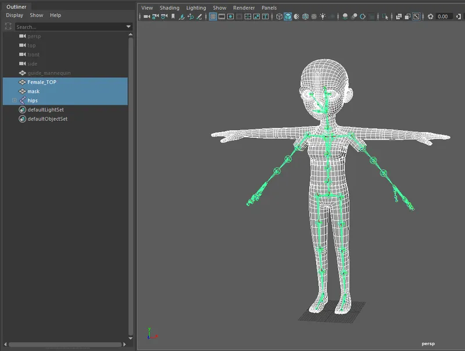This screenshot has height=351, width=465.
Task: Click the image plane icon
Action: [182, 16]
